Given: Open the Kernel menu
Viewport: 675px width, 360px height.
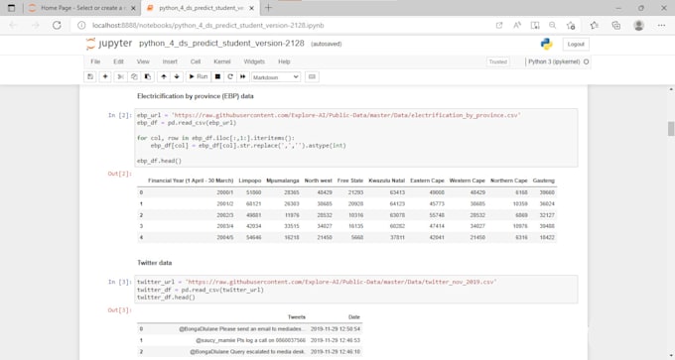Looking at the screenshot, I should click(x=221, y=61).
